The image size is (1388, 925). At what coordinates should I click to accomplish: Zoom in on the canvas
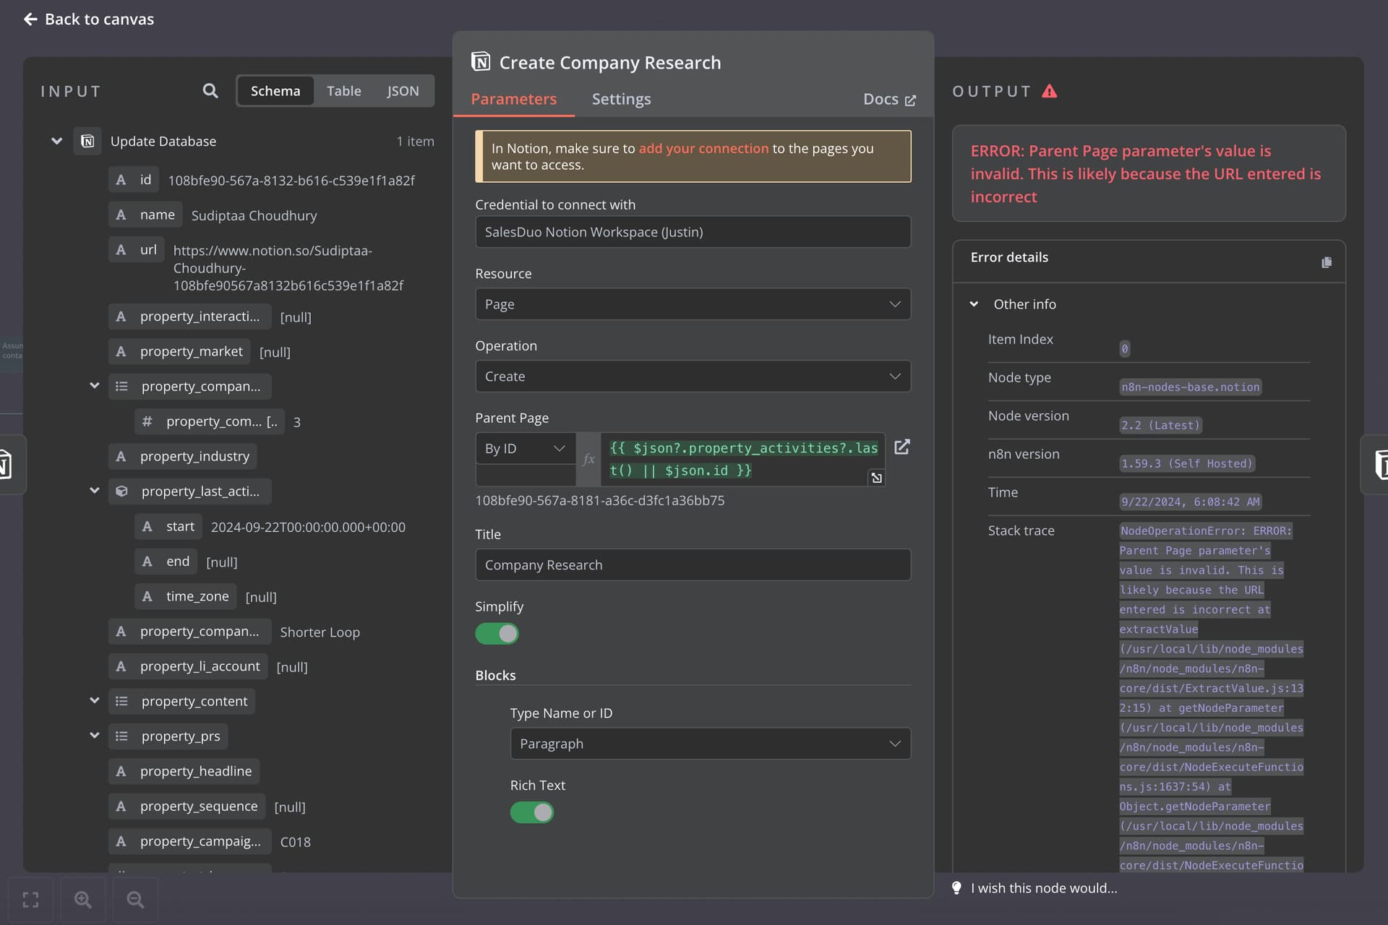83,900
